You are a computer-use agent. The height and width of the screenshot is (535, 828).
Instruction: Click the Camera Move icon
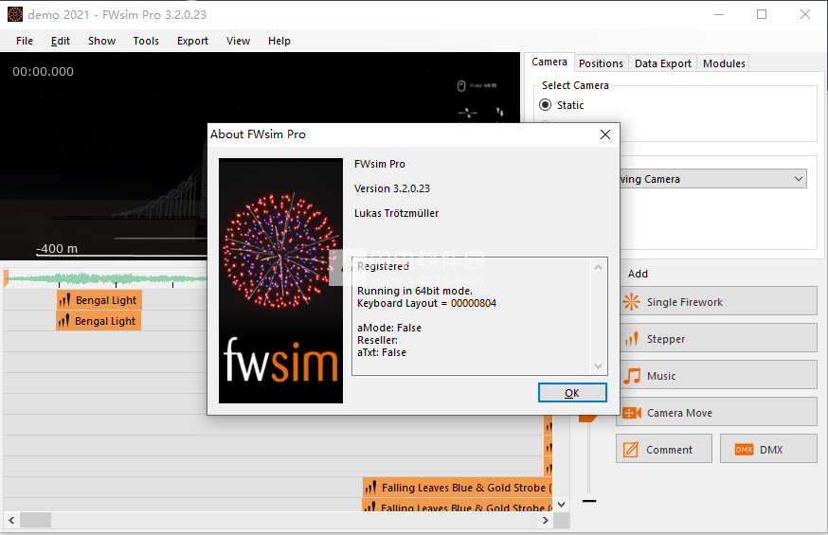pos(632,413)
